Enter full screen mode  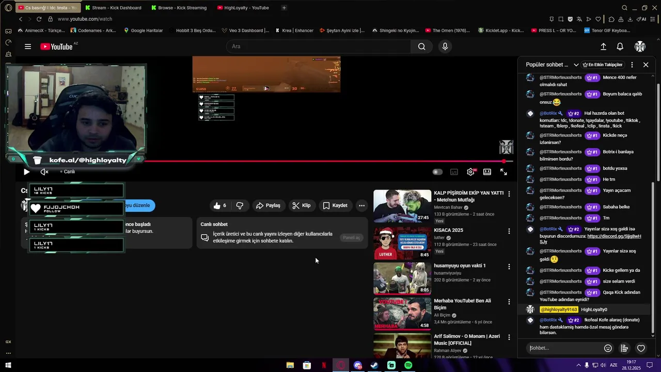click(503, 172)
